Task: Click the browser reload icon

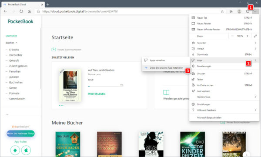Action: pos(21,11)
